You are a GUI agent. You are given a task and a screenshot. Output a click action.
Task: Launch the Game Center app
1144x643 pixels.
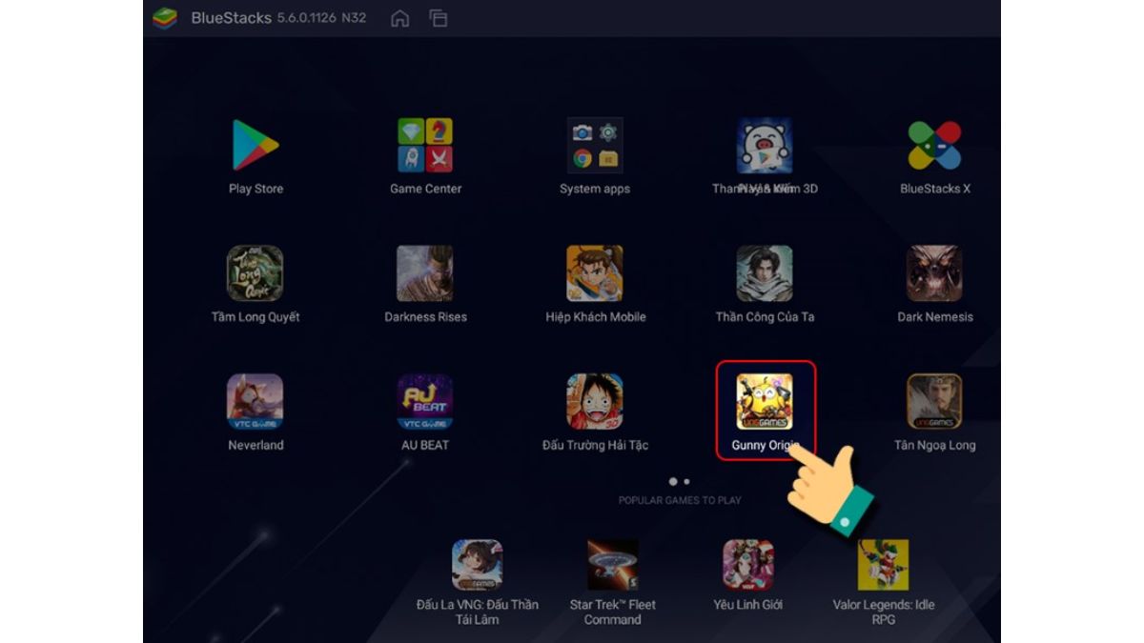425,146
